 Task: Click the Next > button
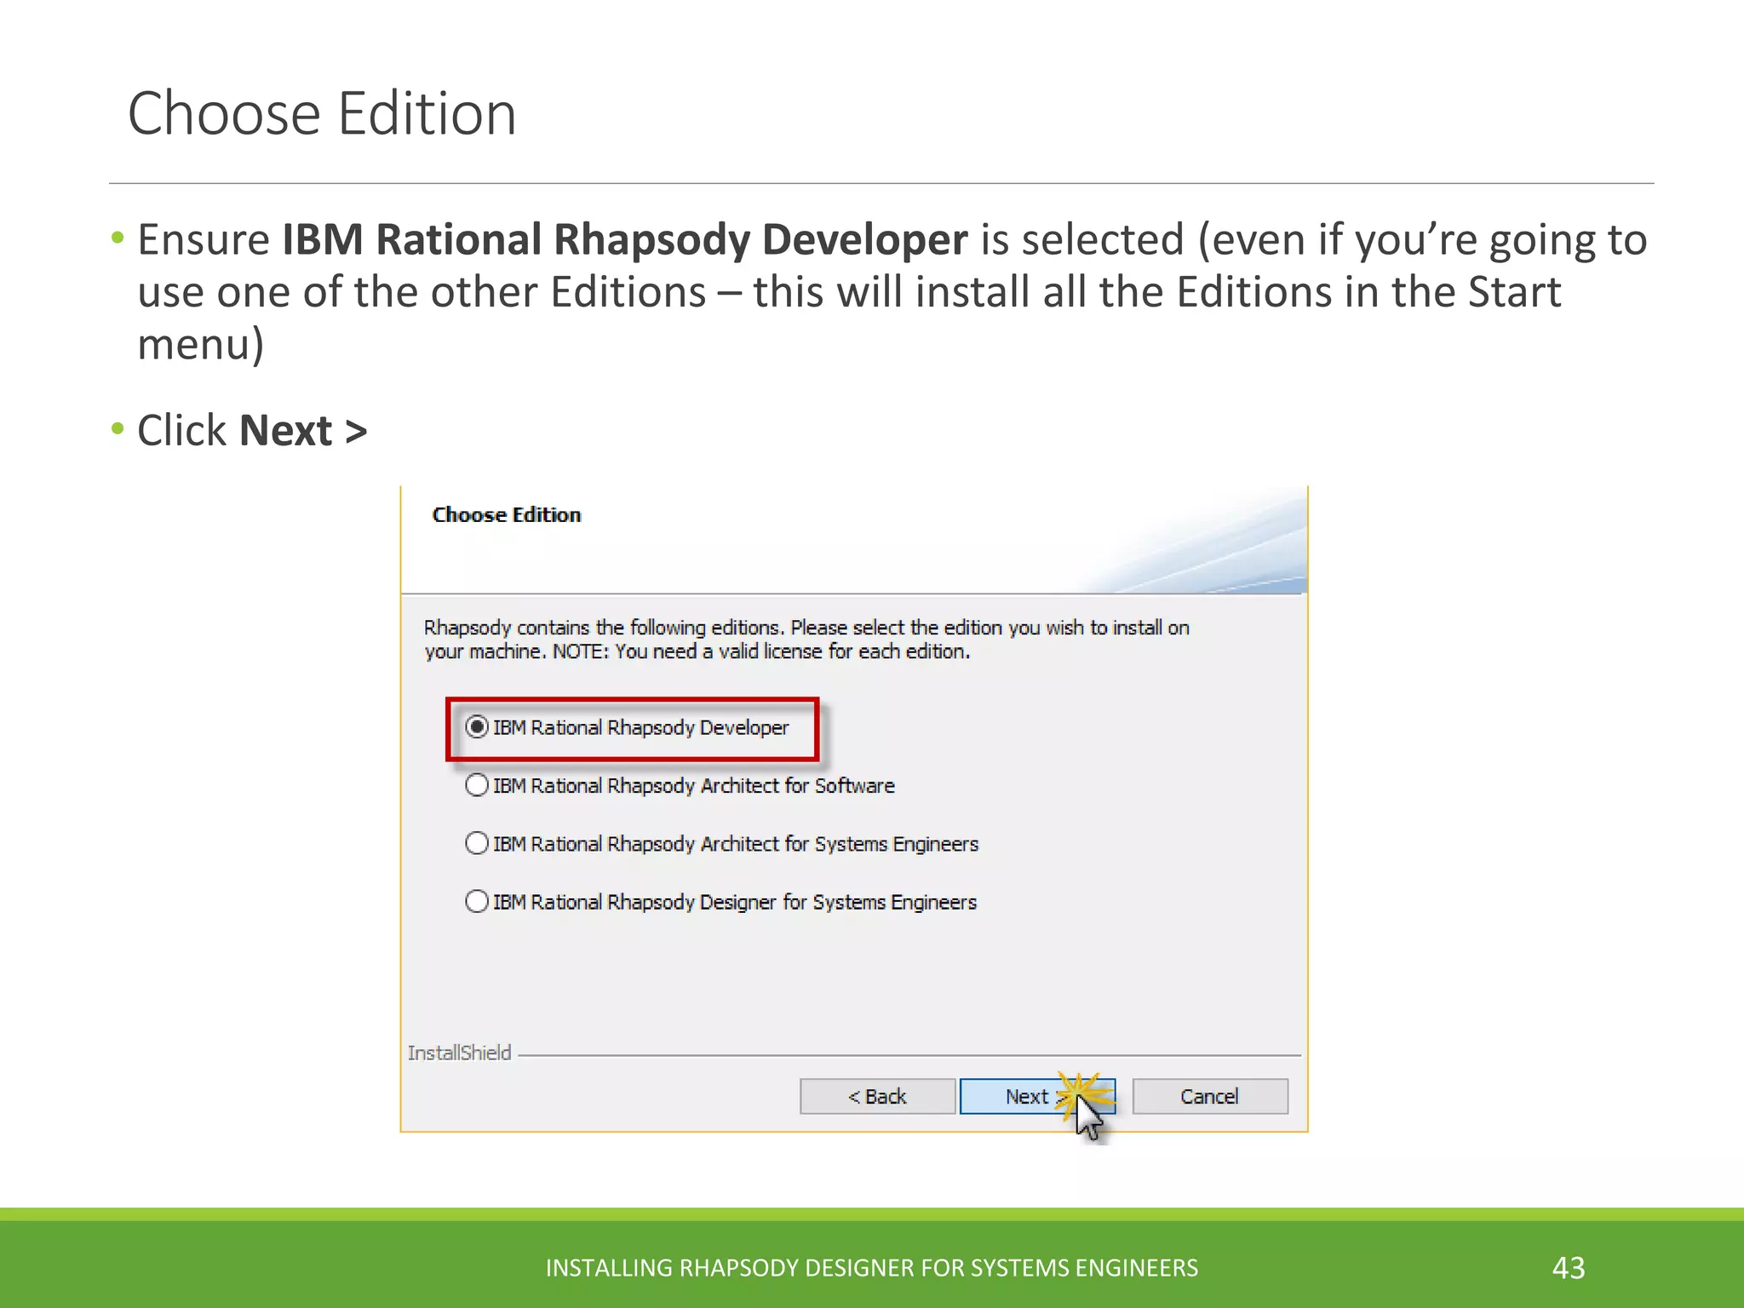(x=1037, y=1097)
